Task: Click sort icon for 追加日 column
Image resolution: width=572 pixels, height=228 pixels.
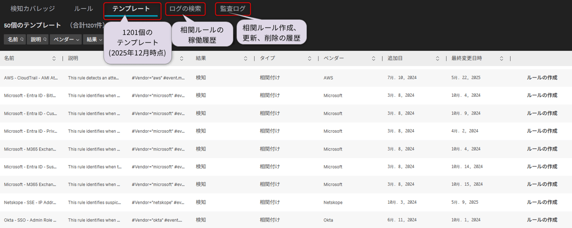Action: 438,59
